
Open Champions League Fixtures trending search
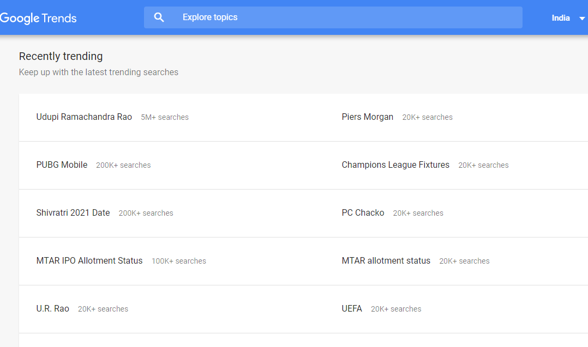[395, 165]
